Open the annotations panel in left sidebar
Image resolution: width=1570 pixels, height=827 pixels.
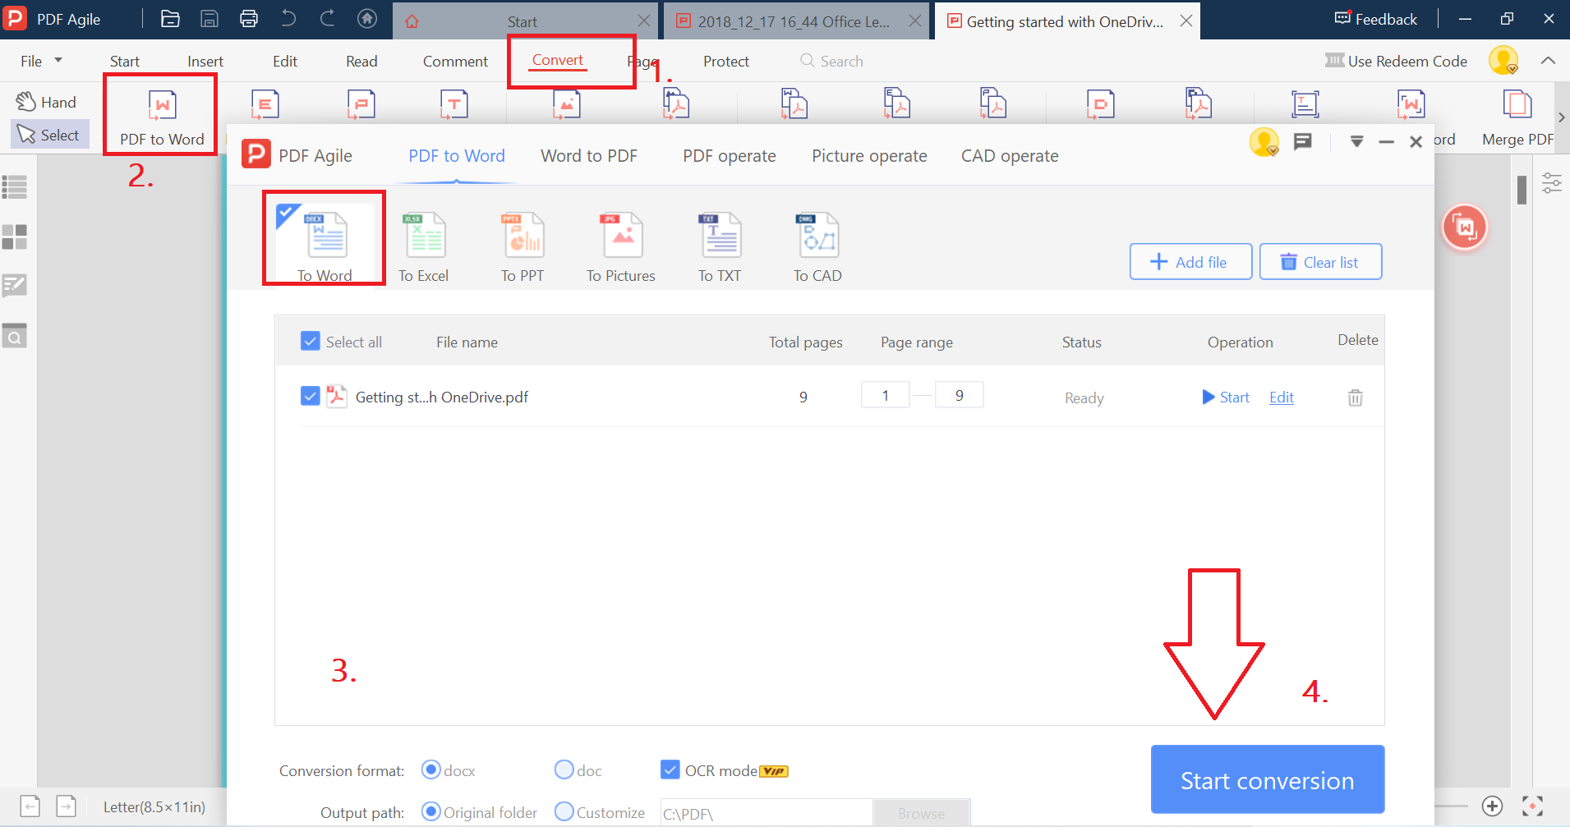15,286
